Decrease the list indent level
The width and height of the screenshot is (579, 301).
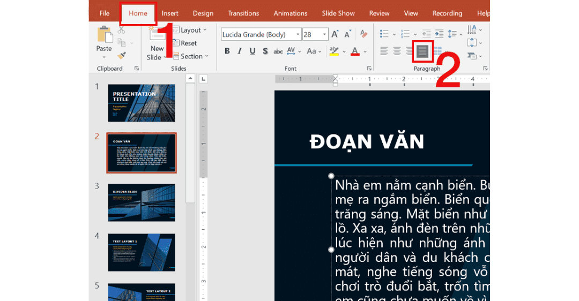pyautogui.click(x=427, y=34)
